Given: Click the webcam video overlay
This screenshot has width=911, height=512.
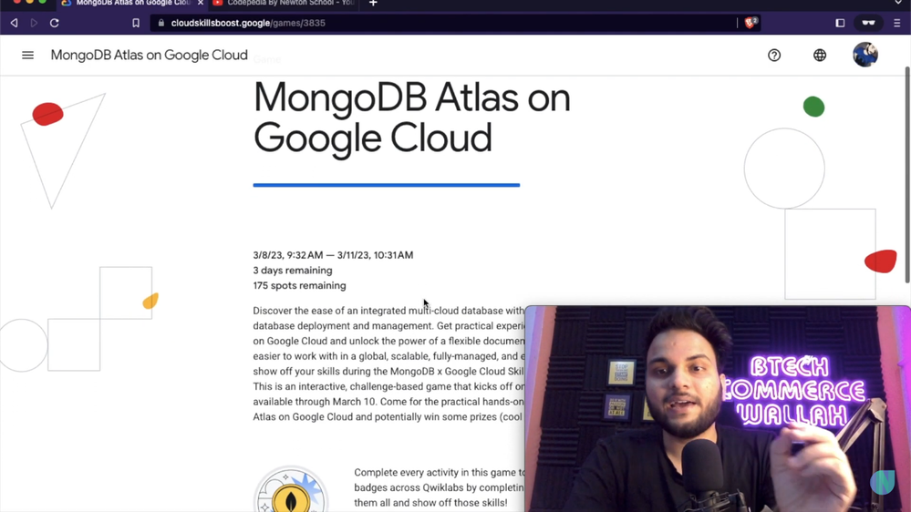Looking at the screenshot, I should [x=718, y=409].
